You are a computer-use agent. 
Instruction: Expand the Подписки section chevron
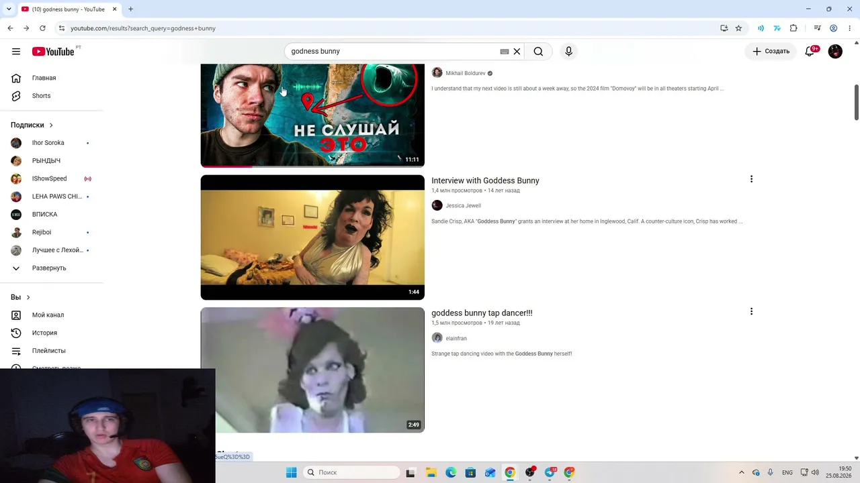click(x=50, y=125)
